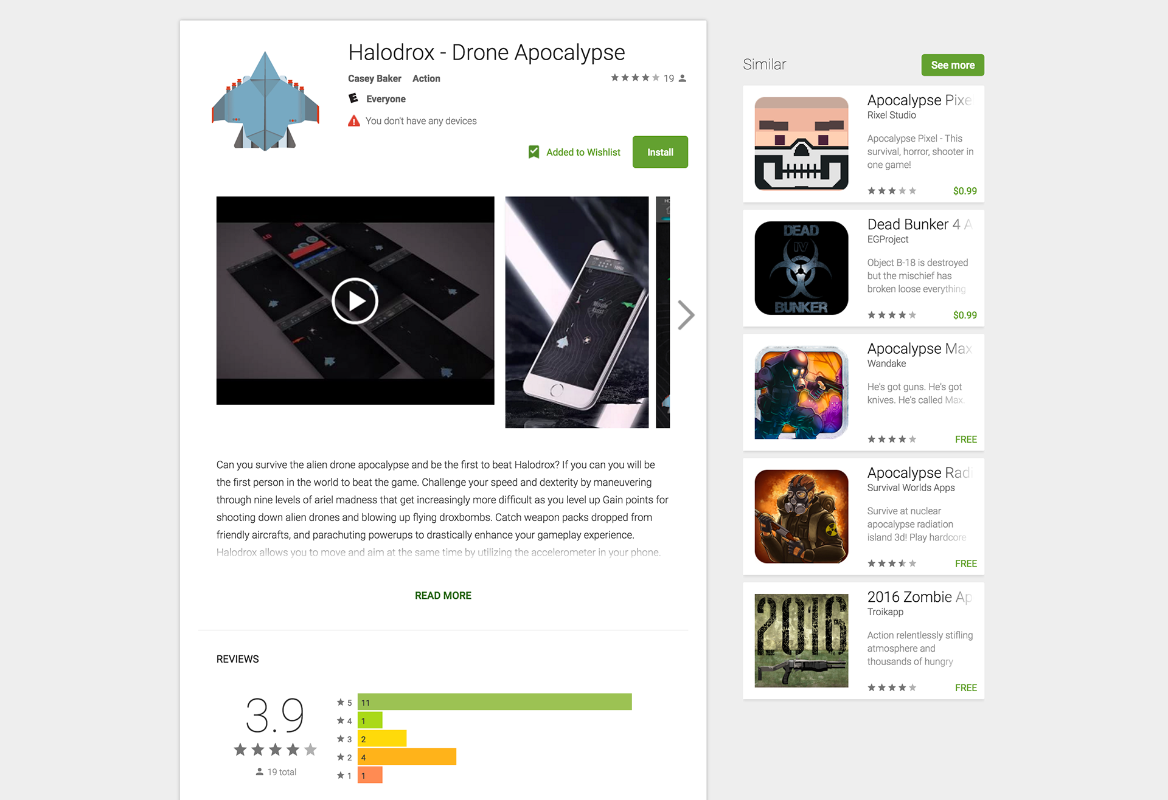Open the phone gameplay screenshot thumbnail
This screenshot has width=1168, height=800.
(x=577, y=312)
